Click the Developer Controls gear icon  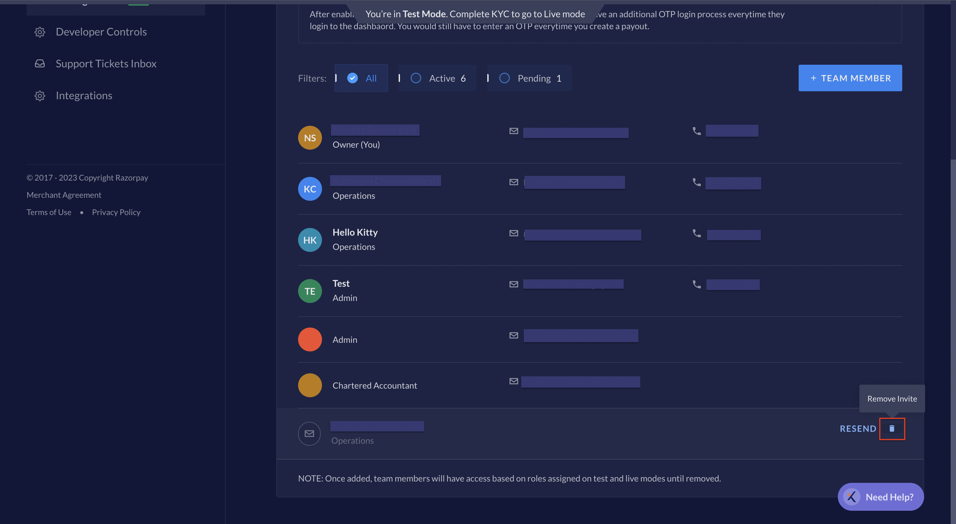(x=40, y=32)
